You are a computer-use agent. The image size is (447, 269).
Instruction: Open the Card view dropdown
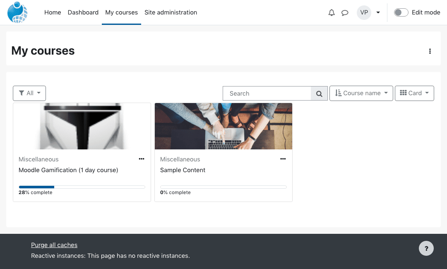(x=414, y=93)
